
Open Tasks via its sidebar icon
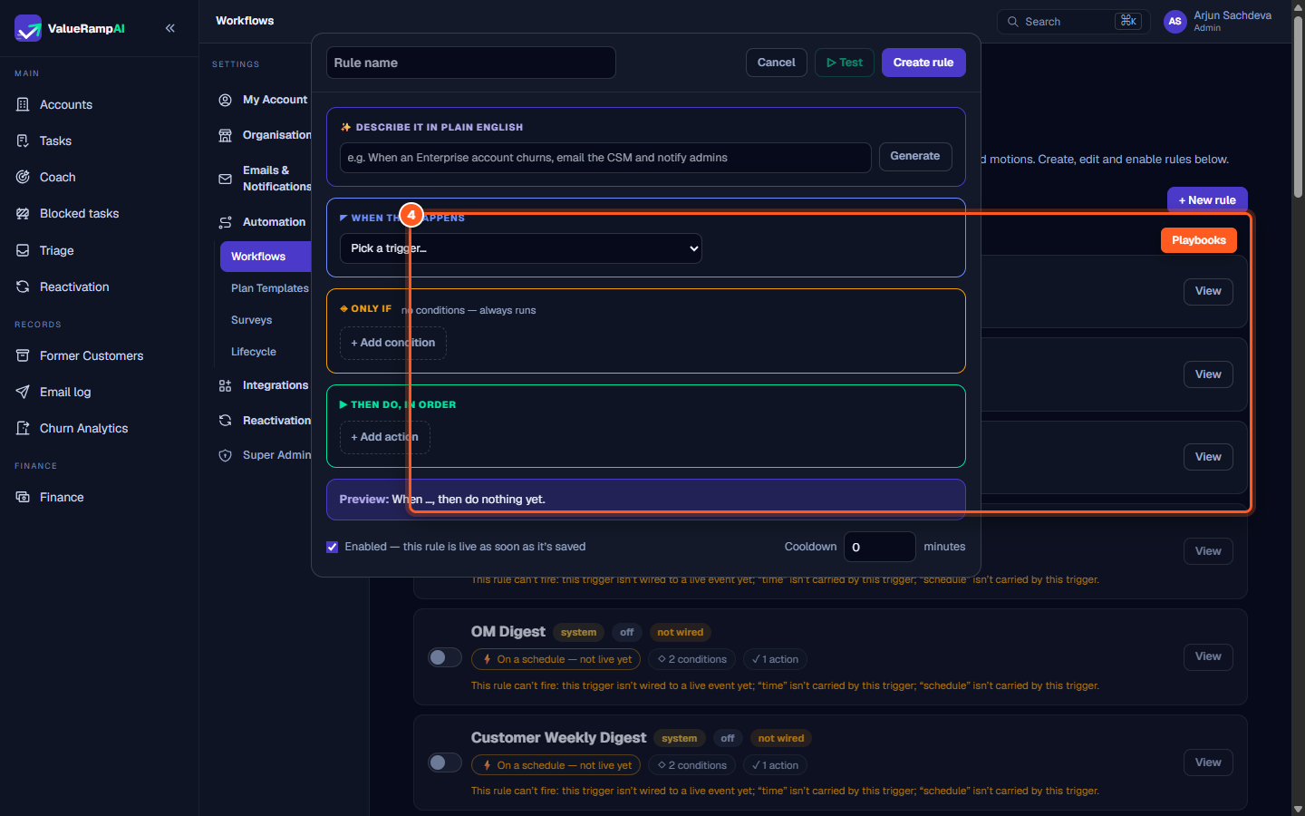click(x=23, y=141)
